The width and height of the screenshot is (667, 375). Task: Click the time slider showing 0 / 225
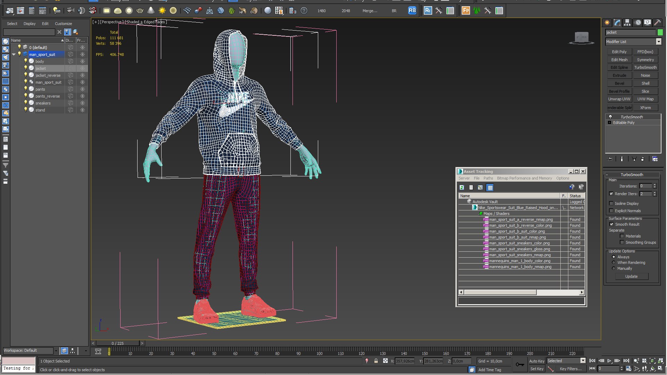pos(118,343)
